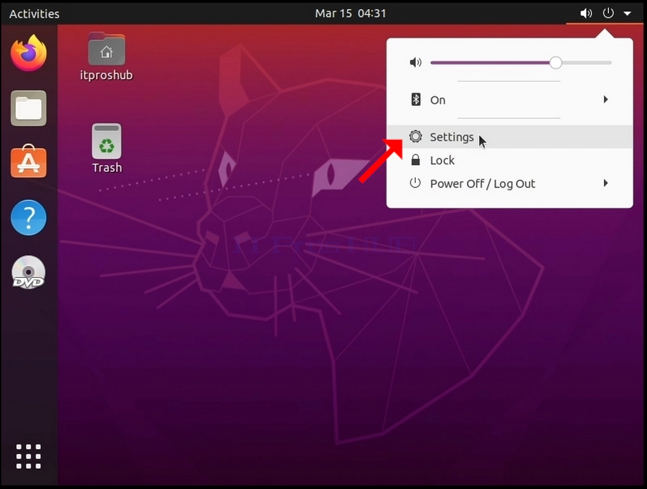The image size is (647, 489).
Task: Click the Bluetooth icon in system menu
Action: tap(416, 99)
